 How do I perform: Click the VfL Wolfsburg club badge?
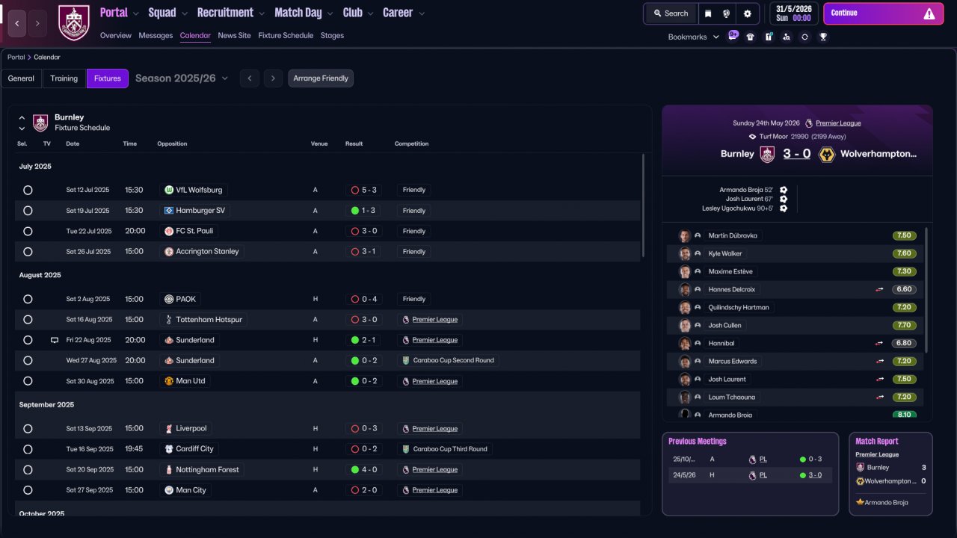(x=169, y=190)
